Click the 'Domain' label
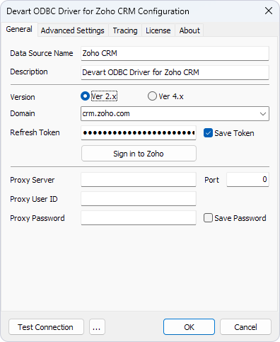This screenshot has width=280, height=342. pos(23,113)
